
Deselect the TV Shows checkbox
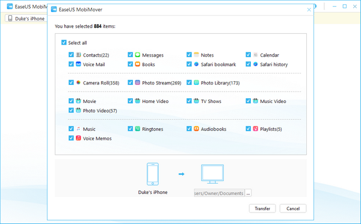click(x=189, y=101)
